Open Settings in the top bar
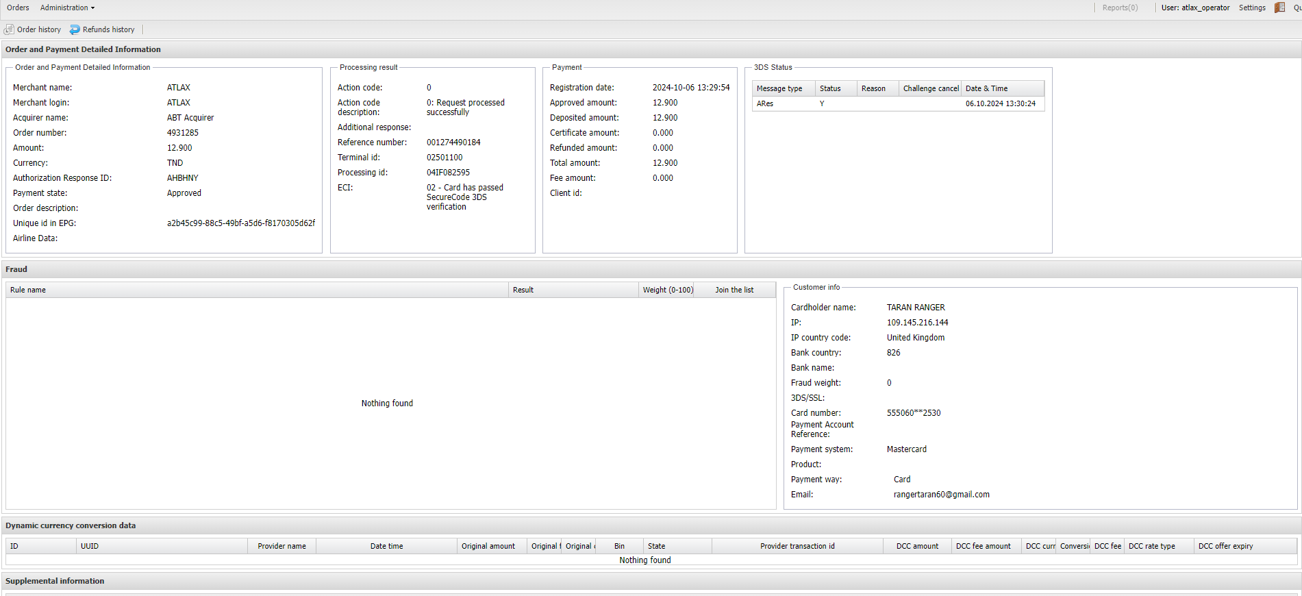The width and height of the screenshot is (1302, 596). pos(1251,8)
